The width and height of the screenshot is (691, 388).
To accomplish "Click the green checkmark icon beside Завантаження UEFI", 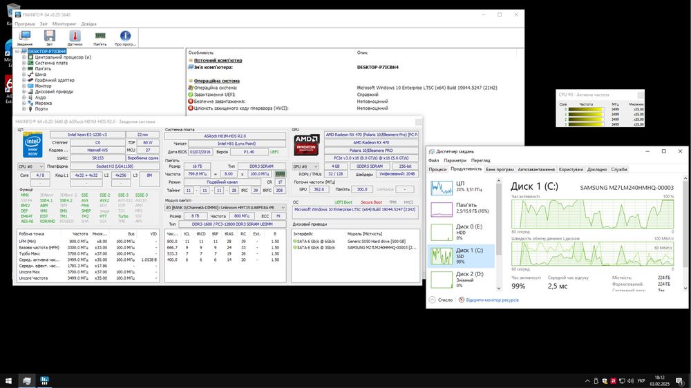I will pyautogui.click(x=191, y=95).
